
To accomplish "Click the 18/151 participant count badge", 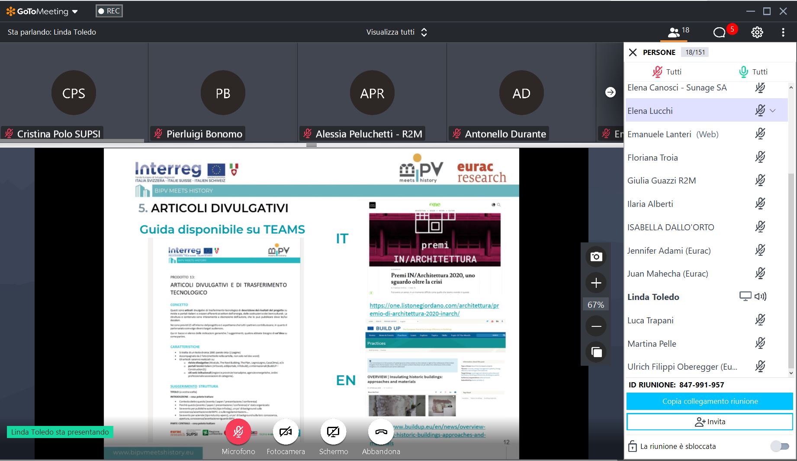I will tap(695, 52).
